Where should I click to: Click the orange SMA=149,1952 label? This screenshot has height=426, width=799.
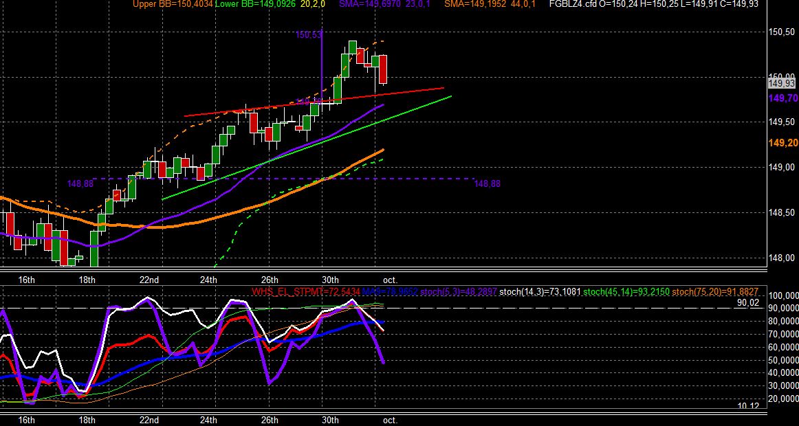point(475,4)
